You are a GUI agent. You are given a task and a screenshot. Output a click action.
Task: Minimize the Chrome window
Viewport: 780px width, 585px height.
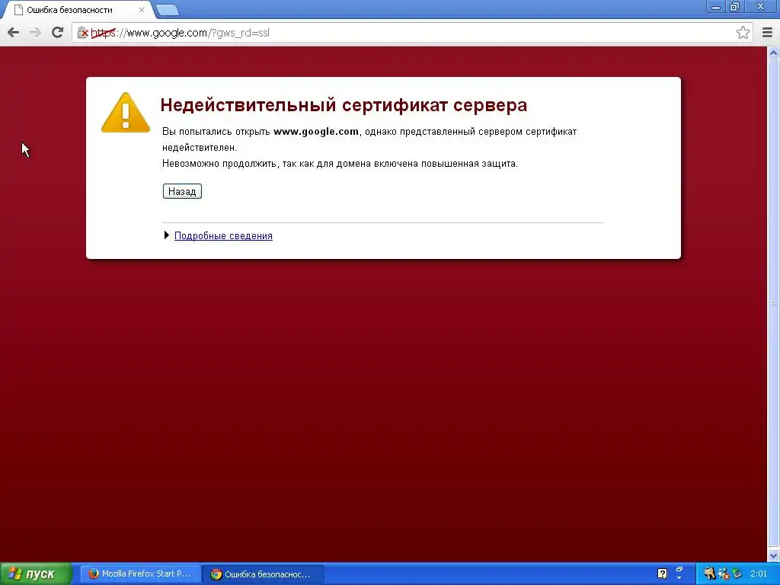(716, 6)
